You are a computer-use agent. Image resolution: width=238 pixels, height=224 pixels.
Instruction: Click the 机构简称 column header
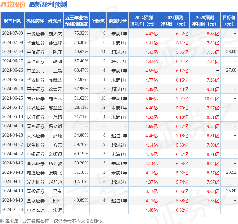click(35, 21)
